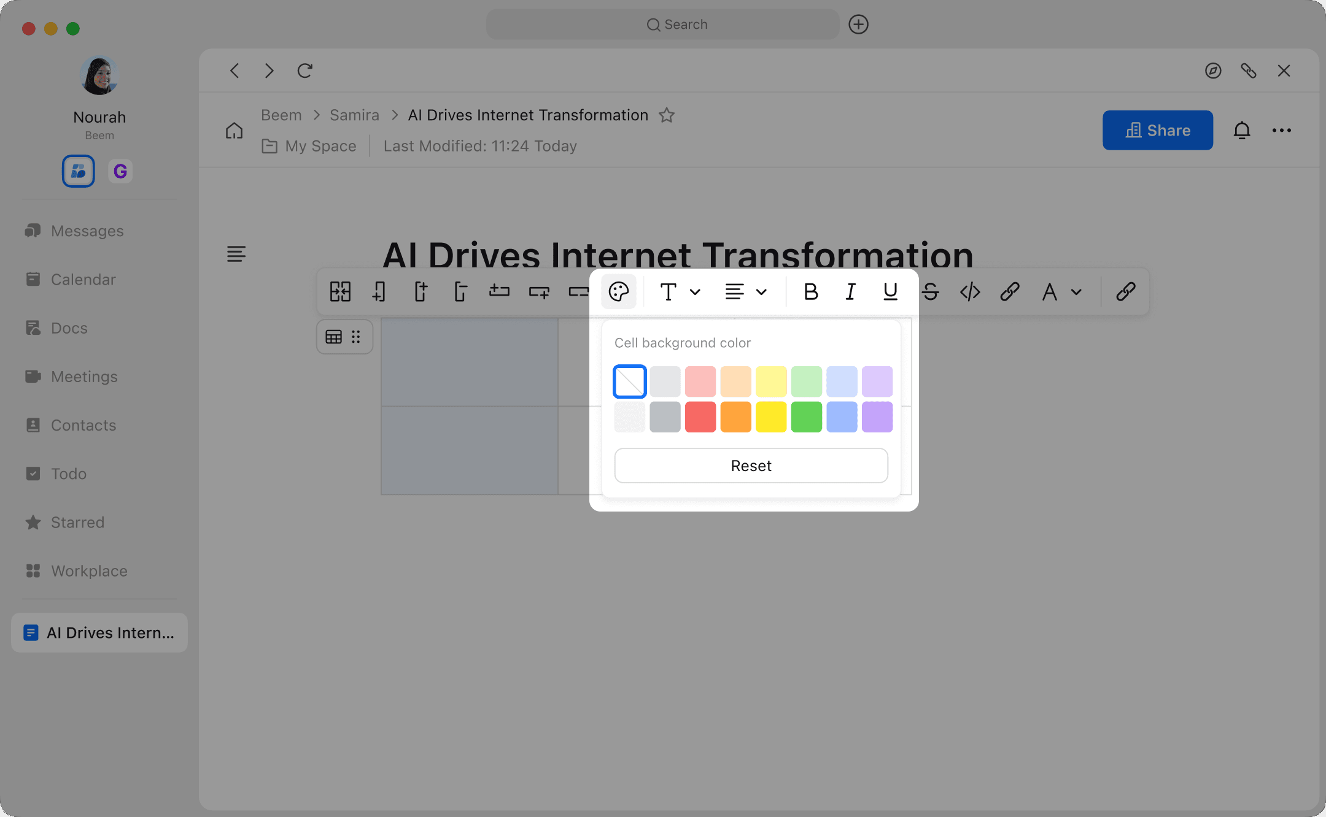Click the blue Share button
The image size is (1326, 817).
(x=1157, y=131)
